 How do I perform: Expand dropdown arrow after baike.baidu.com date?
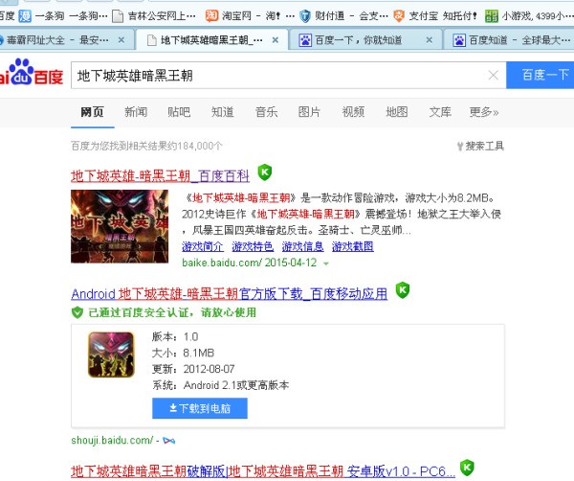click(326, 263)
